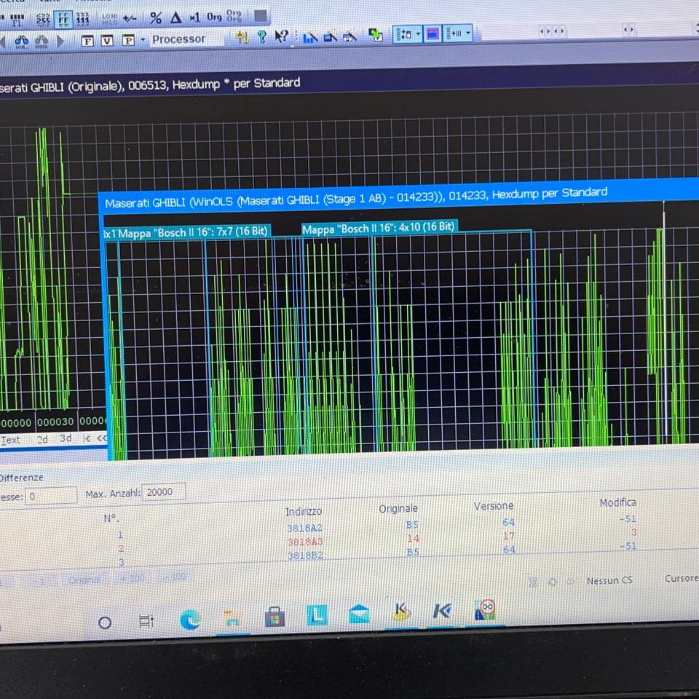Click the map rectangle wand icon
This screenshot has height=699, width=699.
coord(331,36)
